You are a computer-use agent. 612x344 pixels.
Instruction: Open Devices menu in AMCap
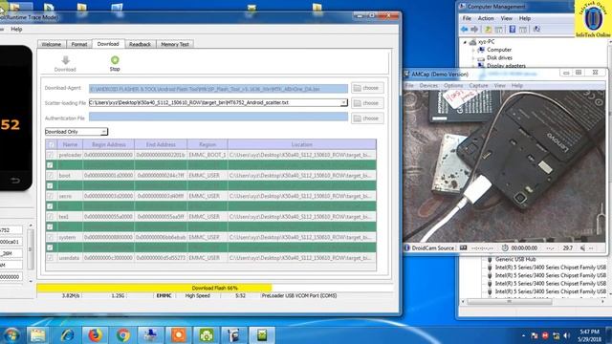tap(428, 86)
